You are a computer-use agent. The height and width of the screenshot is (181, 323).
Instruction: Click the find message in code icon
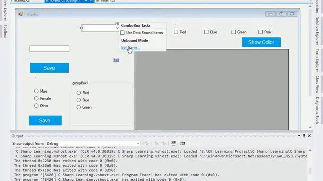[x=147, y=143]
